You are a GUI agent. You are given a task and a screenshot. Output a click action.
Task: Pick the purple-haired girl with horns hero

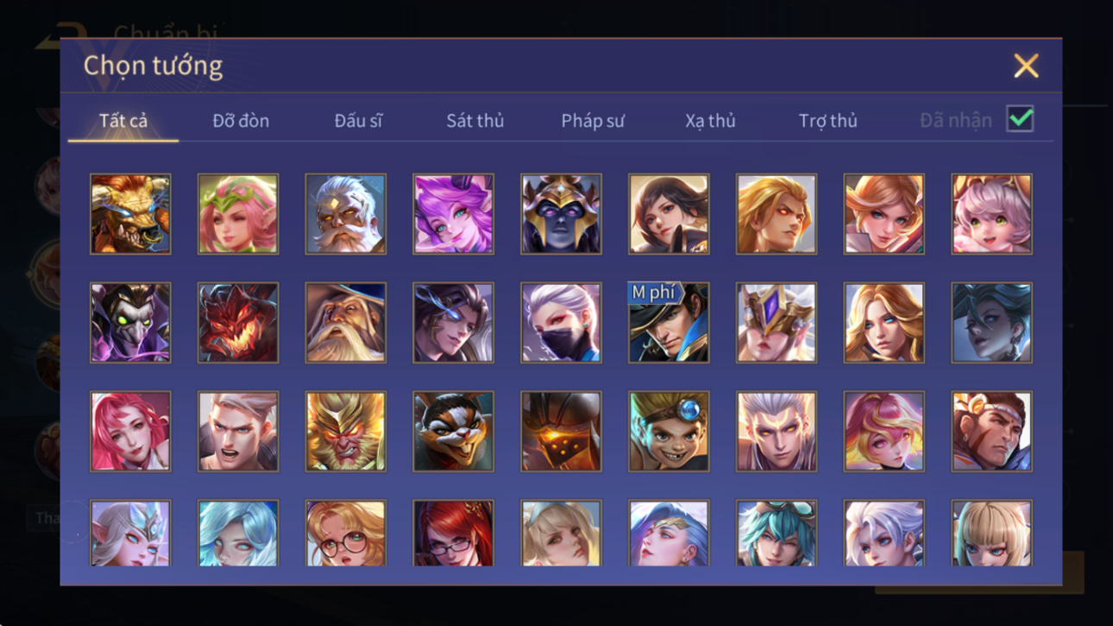(x=453, y=214)
